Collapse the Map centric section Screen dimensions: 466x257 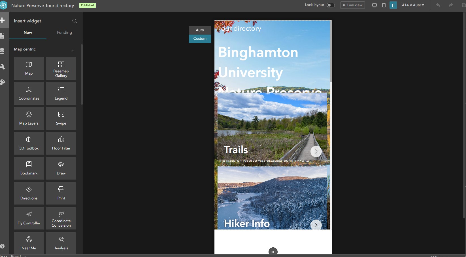click(73, 51)
